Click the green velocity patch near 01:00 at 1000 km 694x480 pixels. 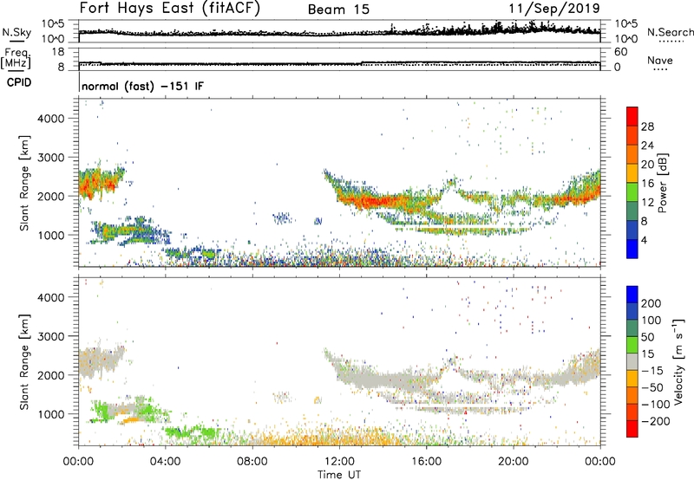click(101, 412)
